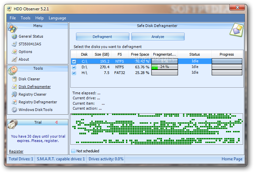Open the Tools menu
This screenshot has height=173, width=254.
[25, 18]
